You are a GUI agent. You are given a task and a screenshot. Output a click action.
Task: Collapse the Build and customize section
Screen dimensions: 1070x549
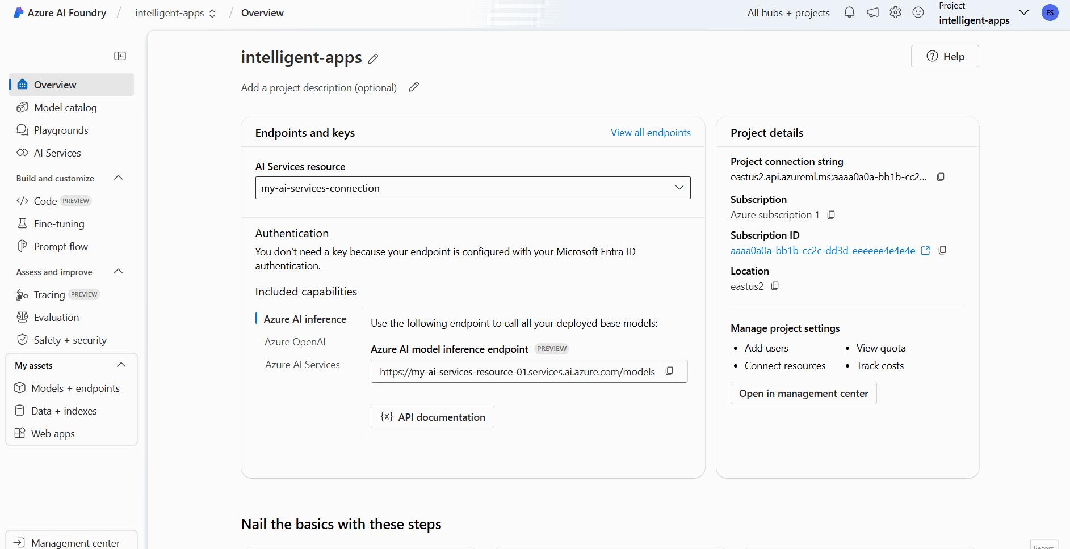pyautogui.click(x=119, y=178)
